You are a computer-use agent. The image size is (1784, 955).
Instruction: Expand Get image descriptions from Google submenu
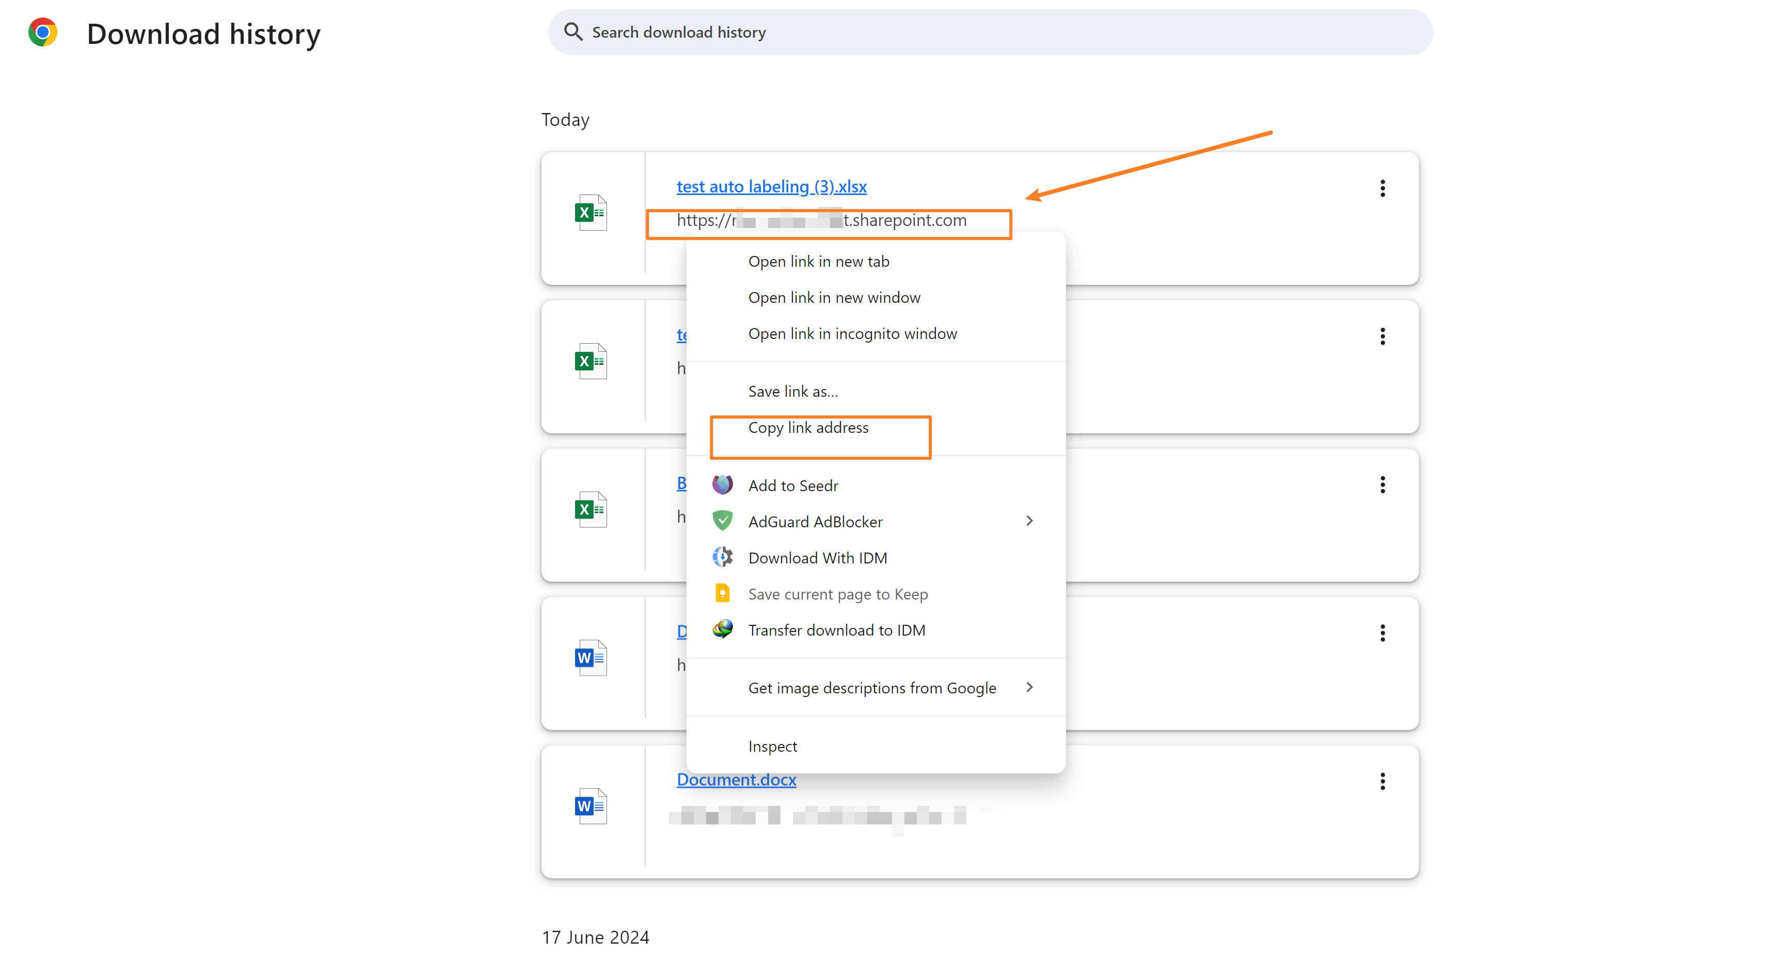point(1029,687)
